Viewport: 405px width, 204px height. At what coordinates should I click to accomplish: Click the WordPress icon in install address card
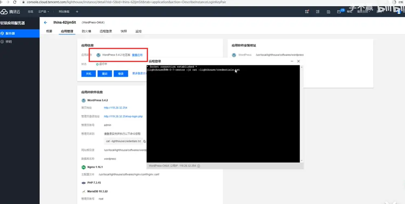click(234, 55)
